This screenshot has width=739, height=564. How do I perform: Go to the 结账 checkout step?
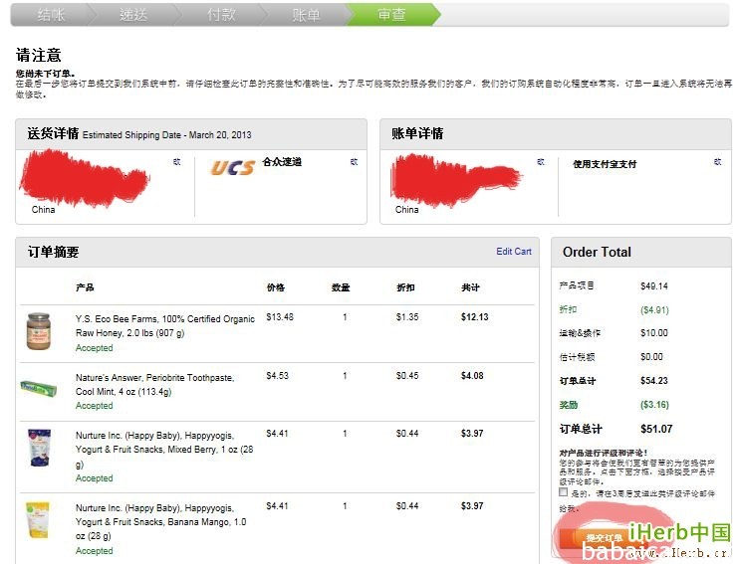[52, 15]
